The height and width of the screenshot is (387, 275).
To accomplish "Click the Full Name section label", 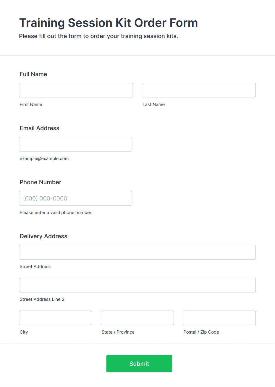I will (33, 74).
